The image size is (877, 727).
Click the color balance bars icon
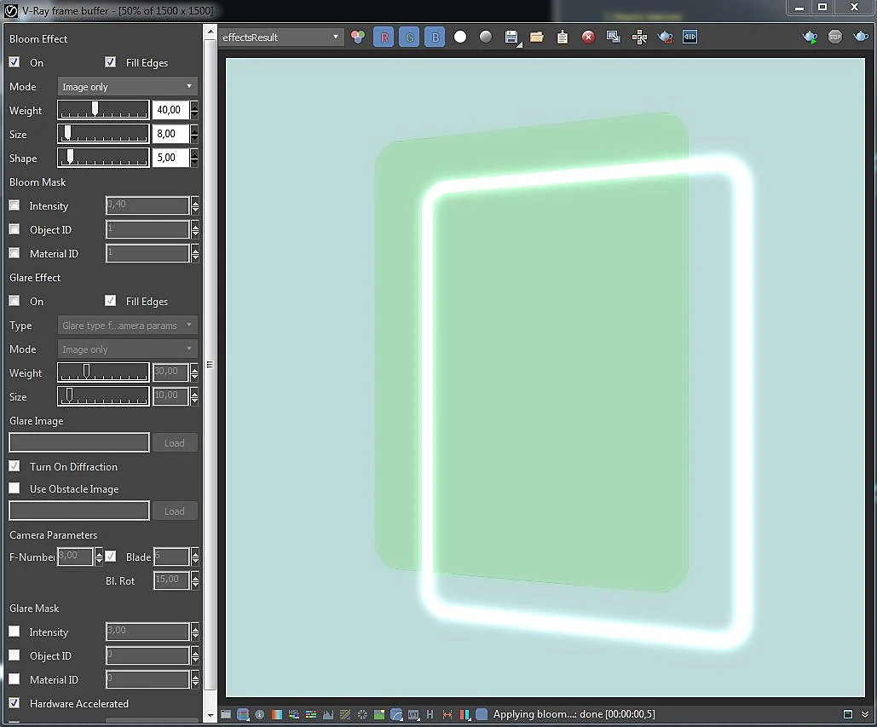[x=311, y=714]
